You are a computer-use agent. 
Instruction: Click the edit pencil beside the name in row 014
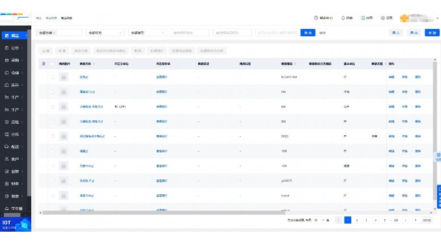point(94,92)
